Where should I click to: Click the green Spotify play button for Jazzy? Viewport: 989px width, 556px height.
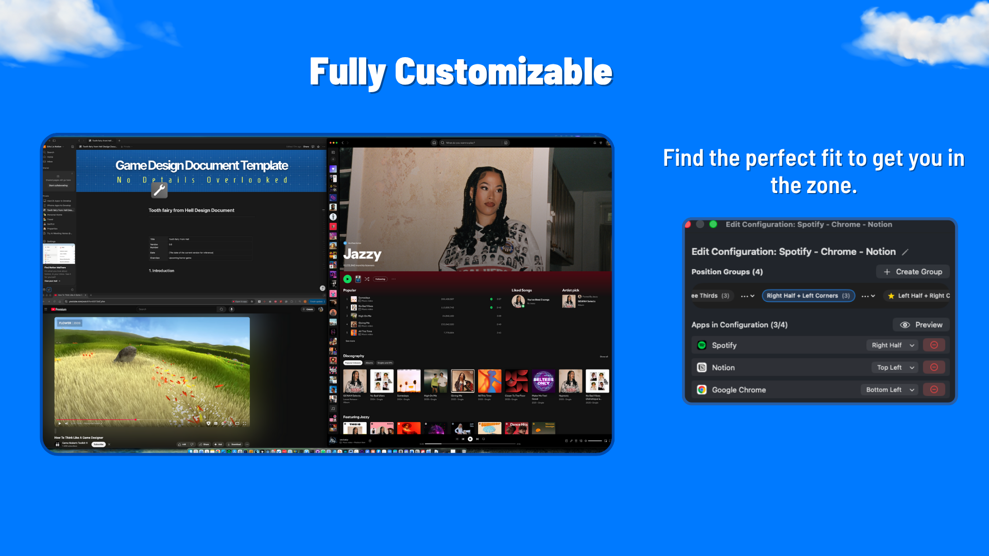click(x=348, y=279)
